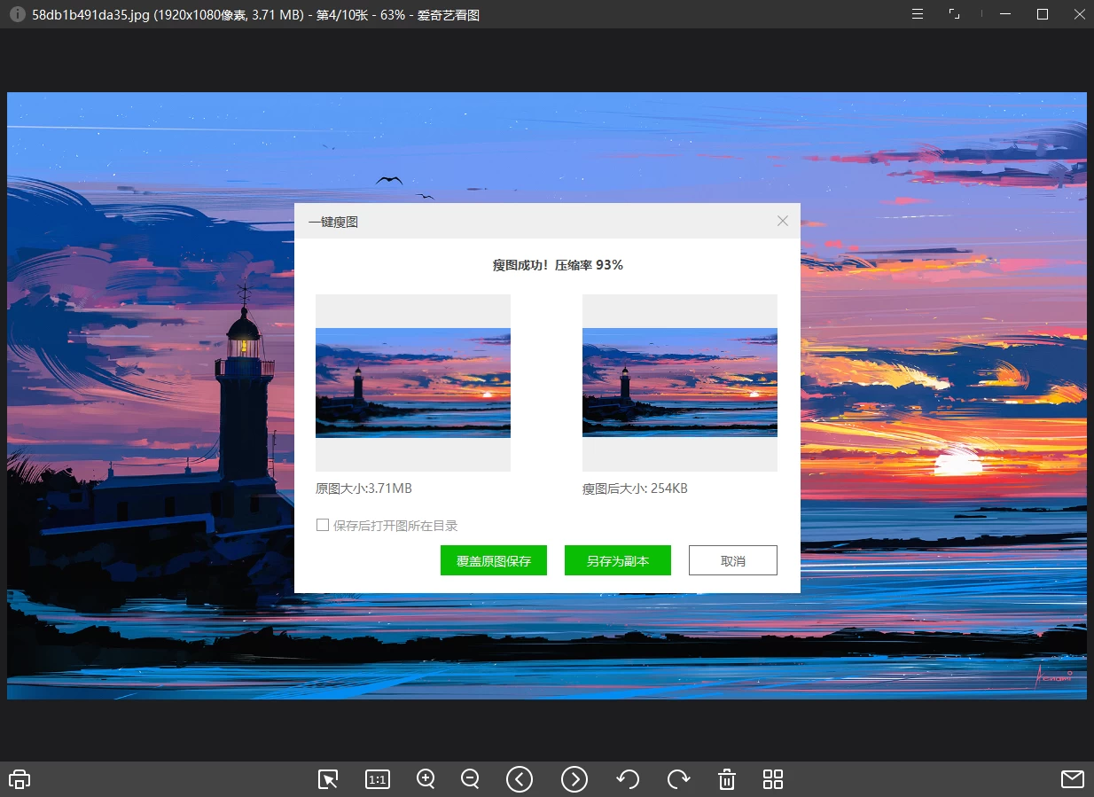
Task: Rotate the image counterclockwise
Action: tap(628, 778)
